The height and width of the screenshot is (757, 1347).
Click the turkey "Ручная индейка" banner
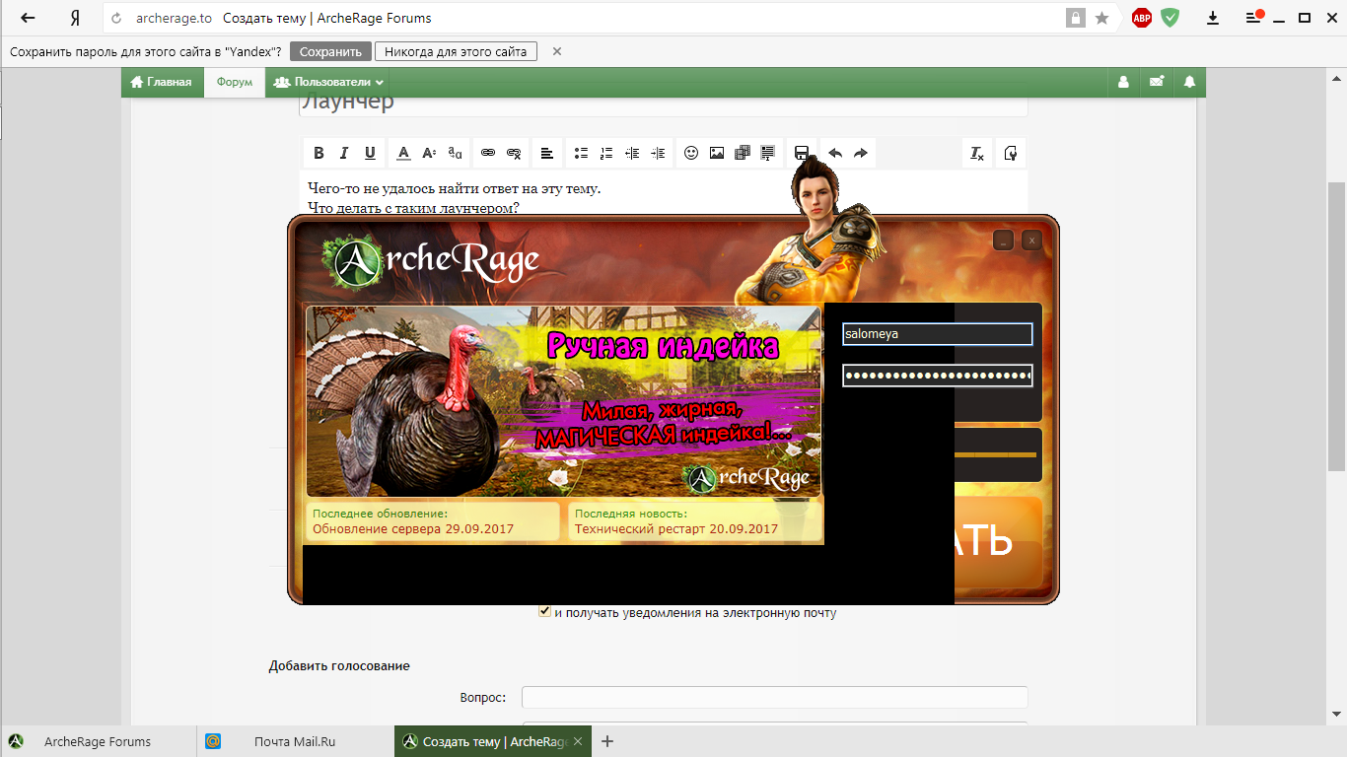click(x=563, y=401)
